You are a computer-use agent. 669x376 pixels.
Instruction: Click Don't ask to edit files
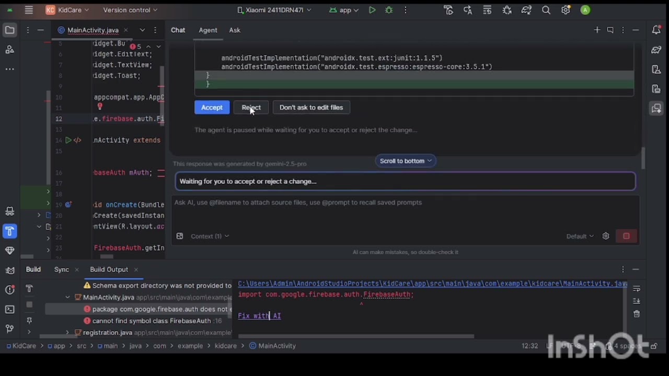[311, 108]
